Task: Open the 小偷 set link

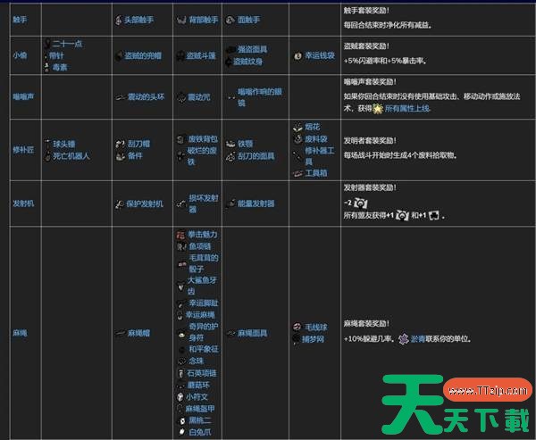Action: click(20, 55)
